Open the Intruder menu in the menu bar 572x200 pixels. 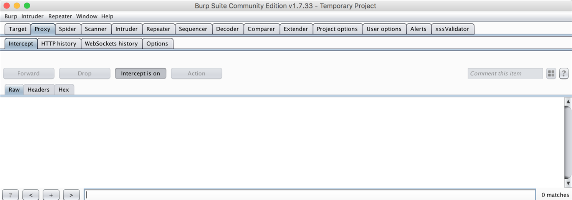[x=32, y=16]
